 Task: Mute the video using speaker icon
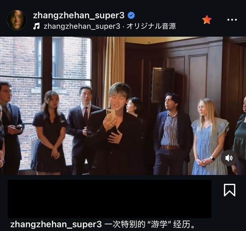229,158
